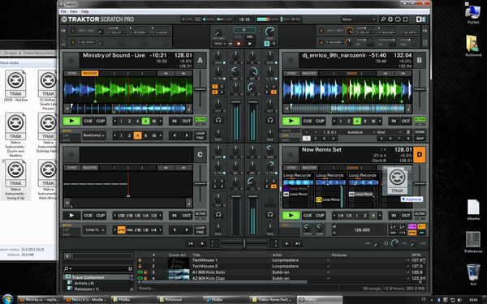487x304 pixels.
Task: Open AutoGrid dropdown on Deck B
Action: (360, 132)
